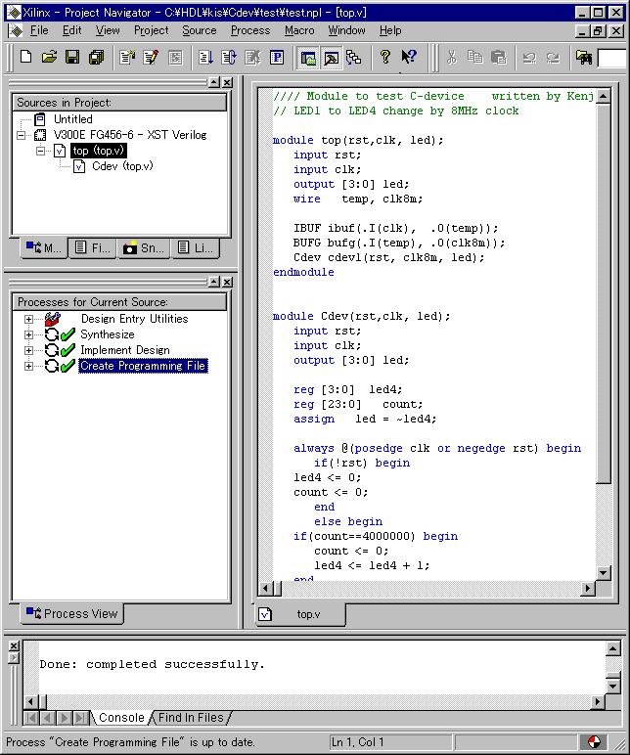The width and height of the screenshot is (630, 755).
Task: Select the Cdev (top.v) source
Action: [x=122, y=166]
